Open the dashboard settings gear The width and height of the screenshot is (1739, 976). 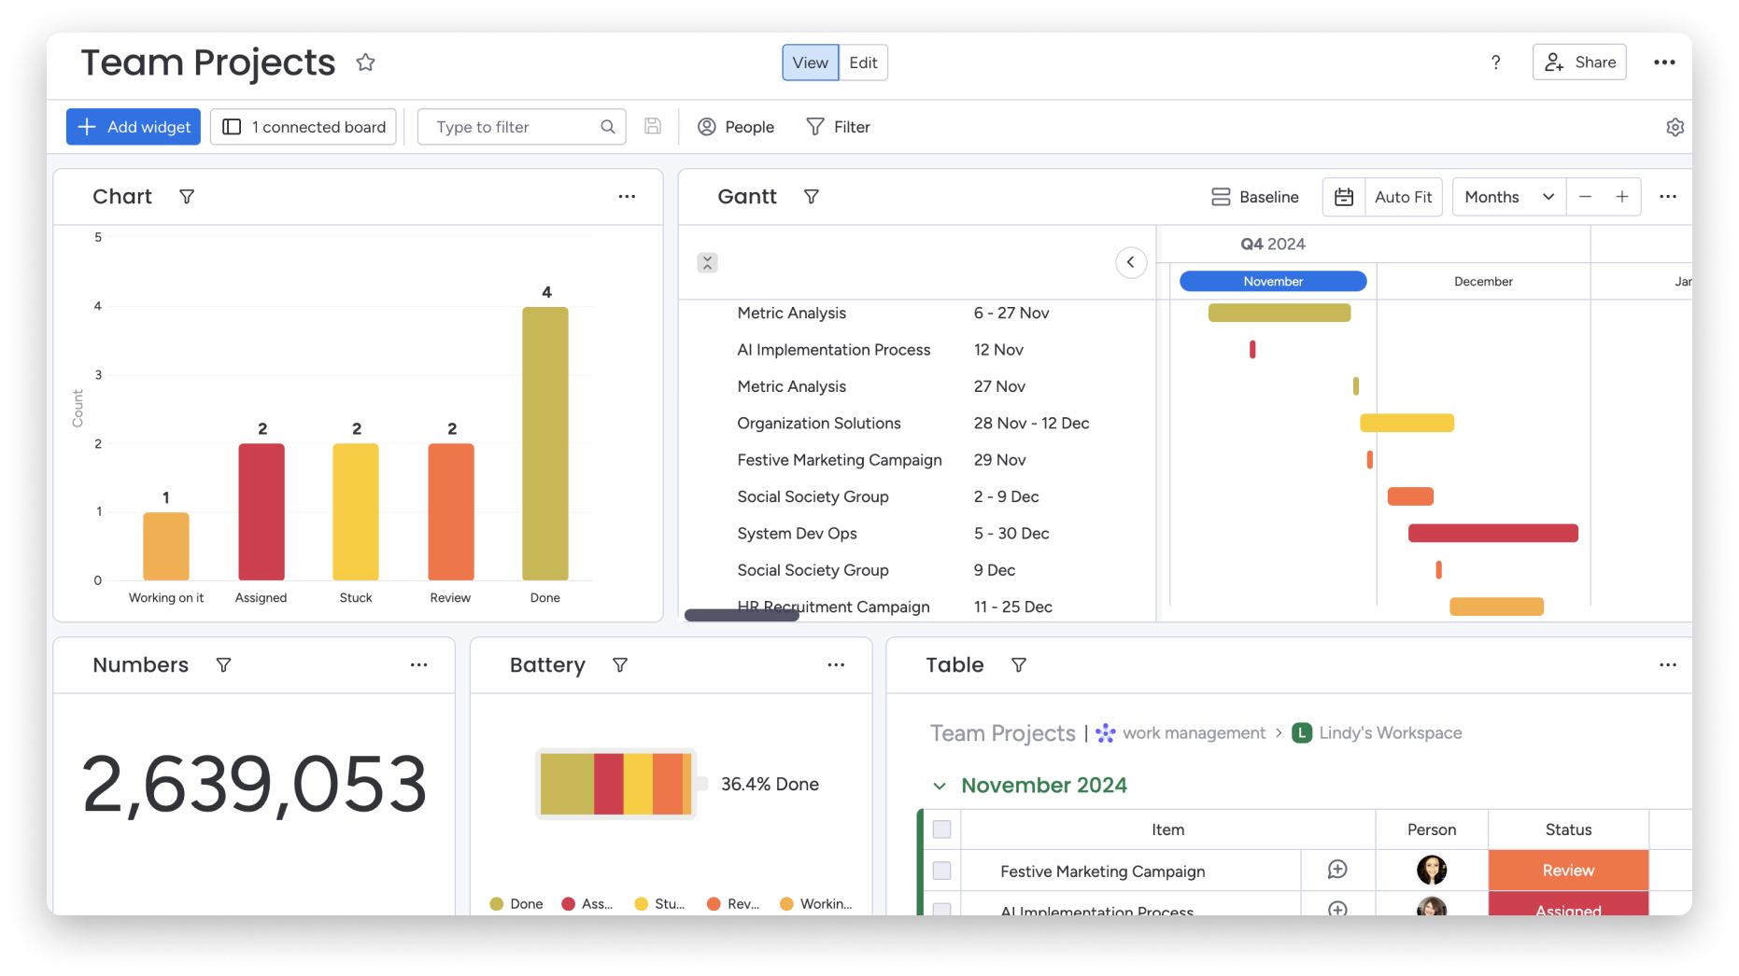1675,127
